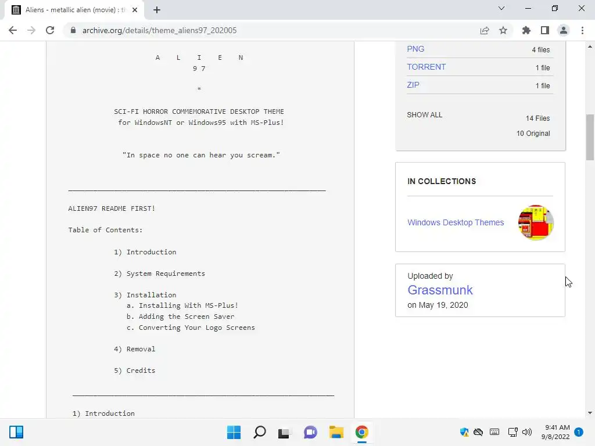
Task: Download the ZIP file
Action: pos(413,85)
